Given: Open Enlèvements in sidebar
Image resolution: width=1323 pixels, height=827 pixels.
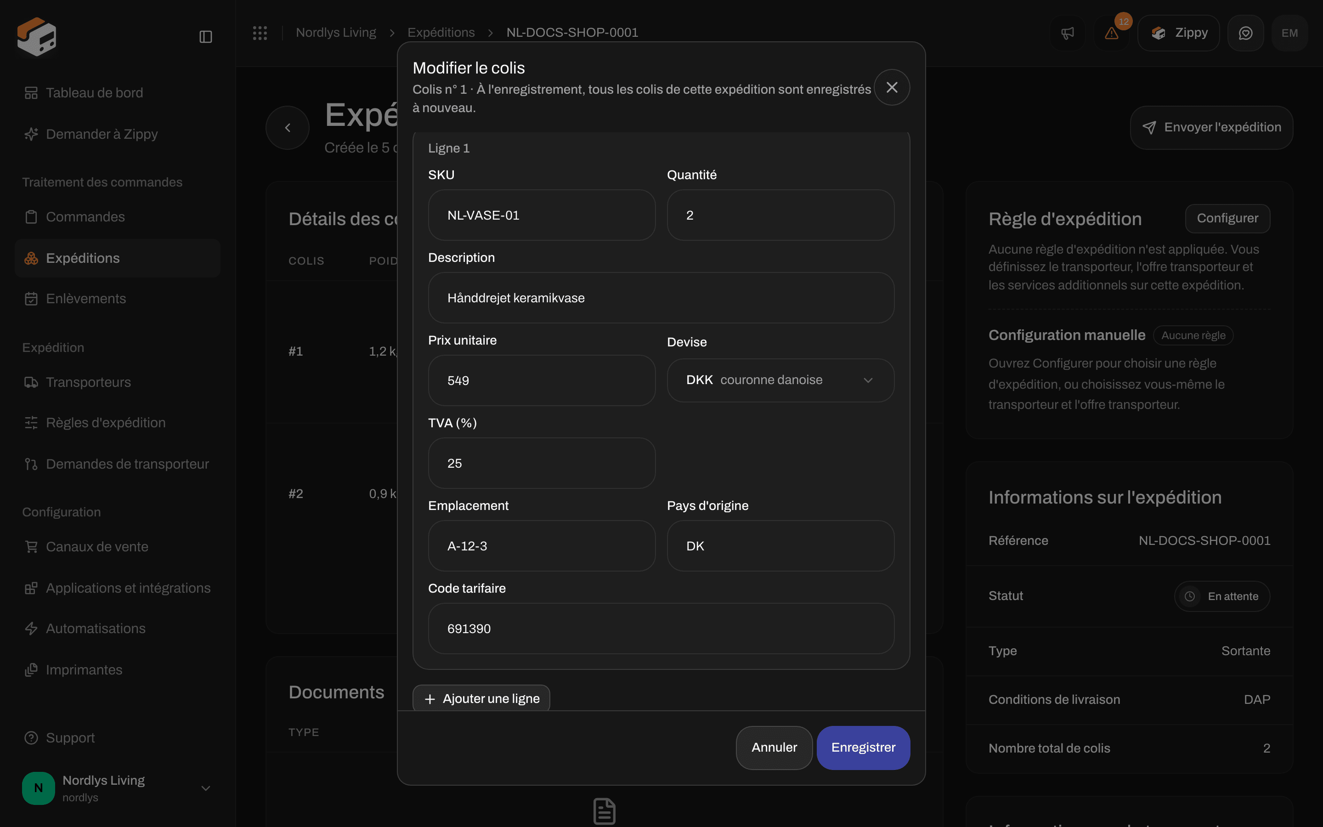Looking at the screenshot, I should coord(118,299).
